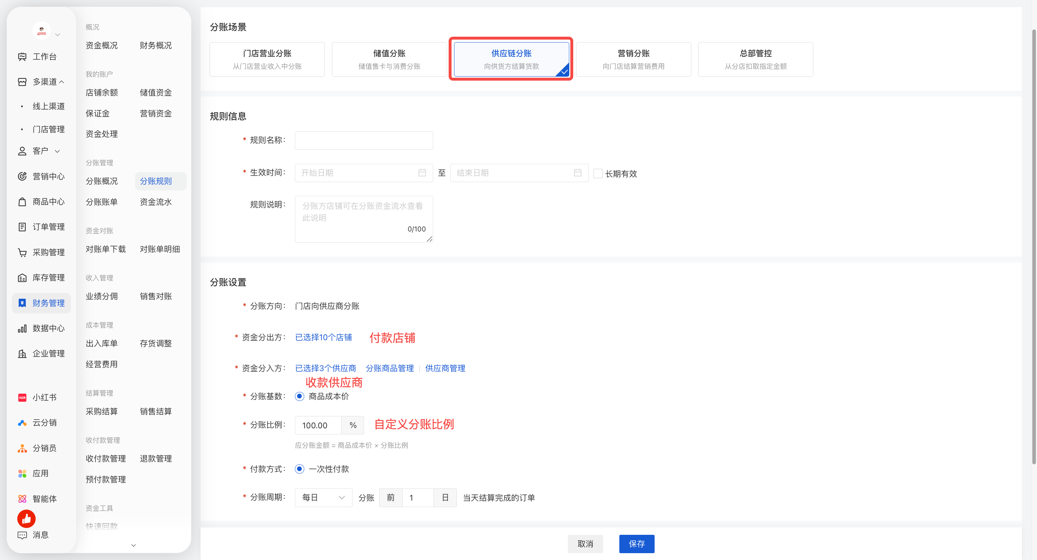Choose the 门店营业分账 scenario tab
The height and width of the screenshot is (560, 1037).
[267, 59]
